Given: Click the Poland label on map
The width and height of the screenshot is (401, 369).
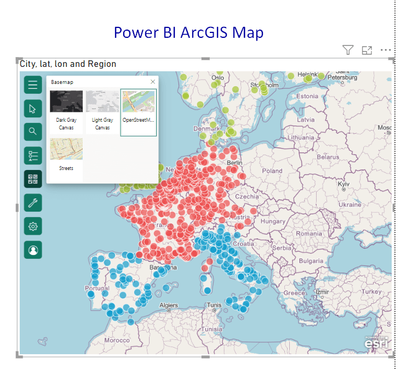Looking at the screenshot, I should click(272, 171).
